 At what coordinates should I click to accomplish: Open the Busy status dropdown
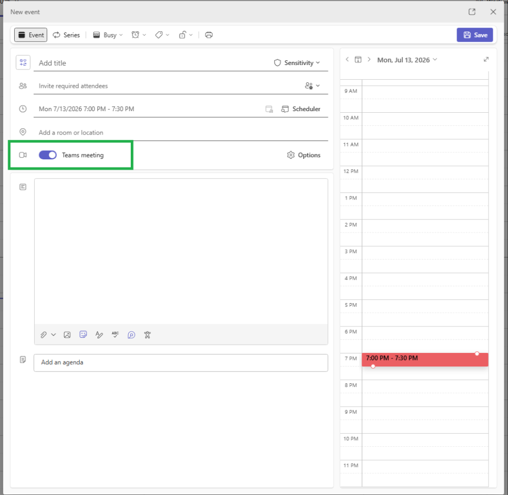coord(108,35)
